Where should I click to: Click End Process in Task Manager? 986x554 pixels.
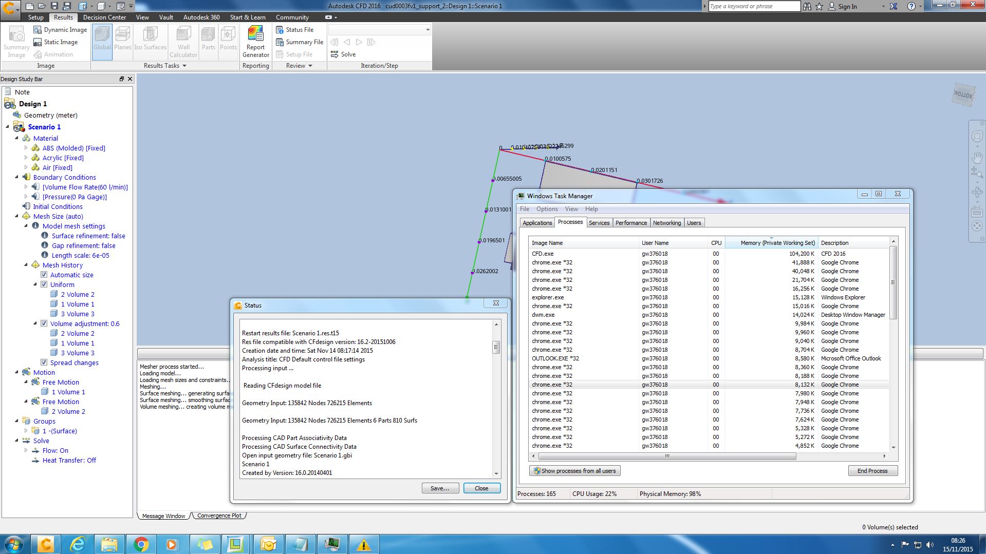point(872,471)
